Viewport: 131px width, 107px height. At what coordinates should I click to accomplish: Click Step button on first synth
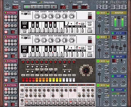coord(90,31)
